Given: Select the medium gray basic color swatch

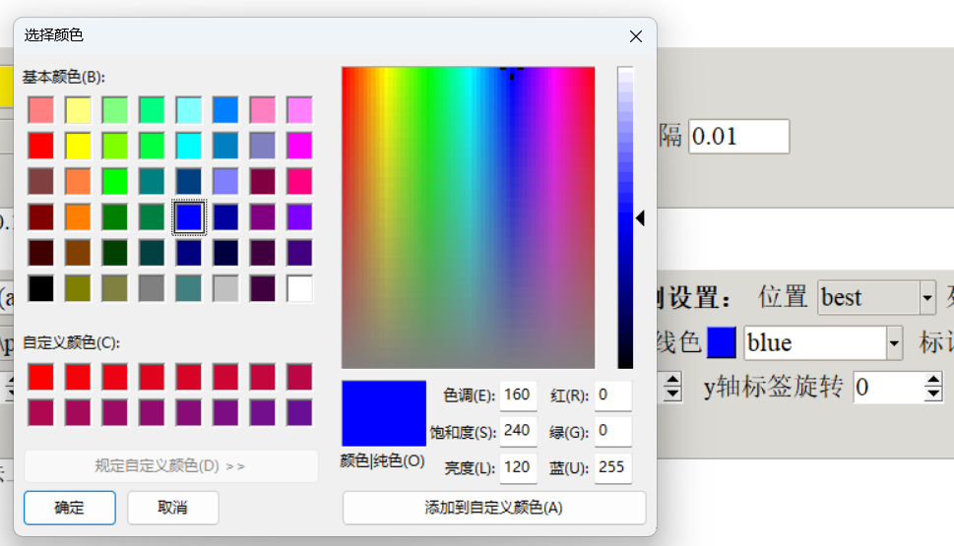Looking at the screenshot, I should [x=152, y=288].
